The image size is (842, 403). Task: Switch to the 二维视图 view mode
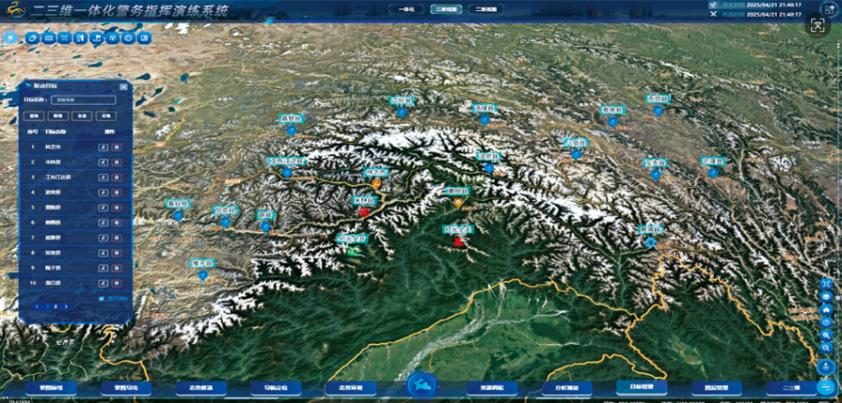coord(486,8)
